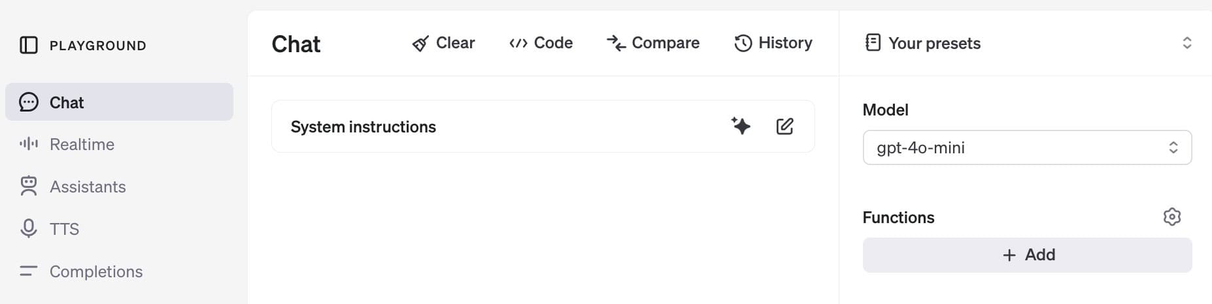
Task: Open the Realtime section
Action: 82,144
